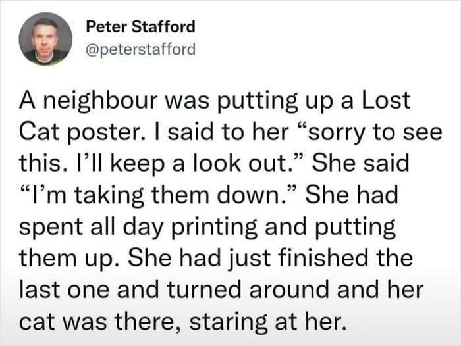Click the word "sorry" in the quote
Viewport: 461px width, 346px height.
(x=337, y=134)
